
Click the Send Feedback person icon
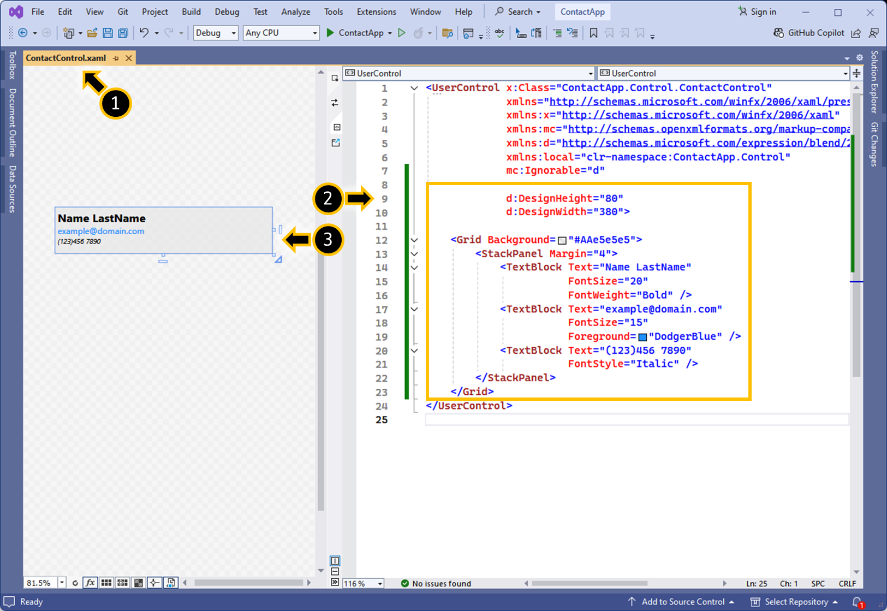873,33
